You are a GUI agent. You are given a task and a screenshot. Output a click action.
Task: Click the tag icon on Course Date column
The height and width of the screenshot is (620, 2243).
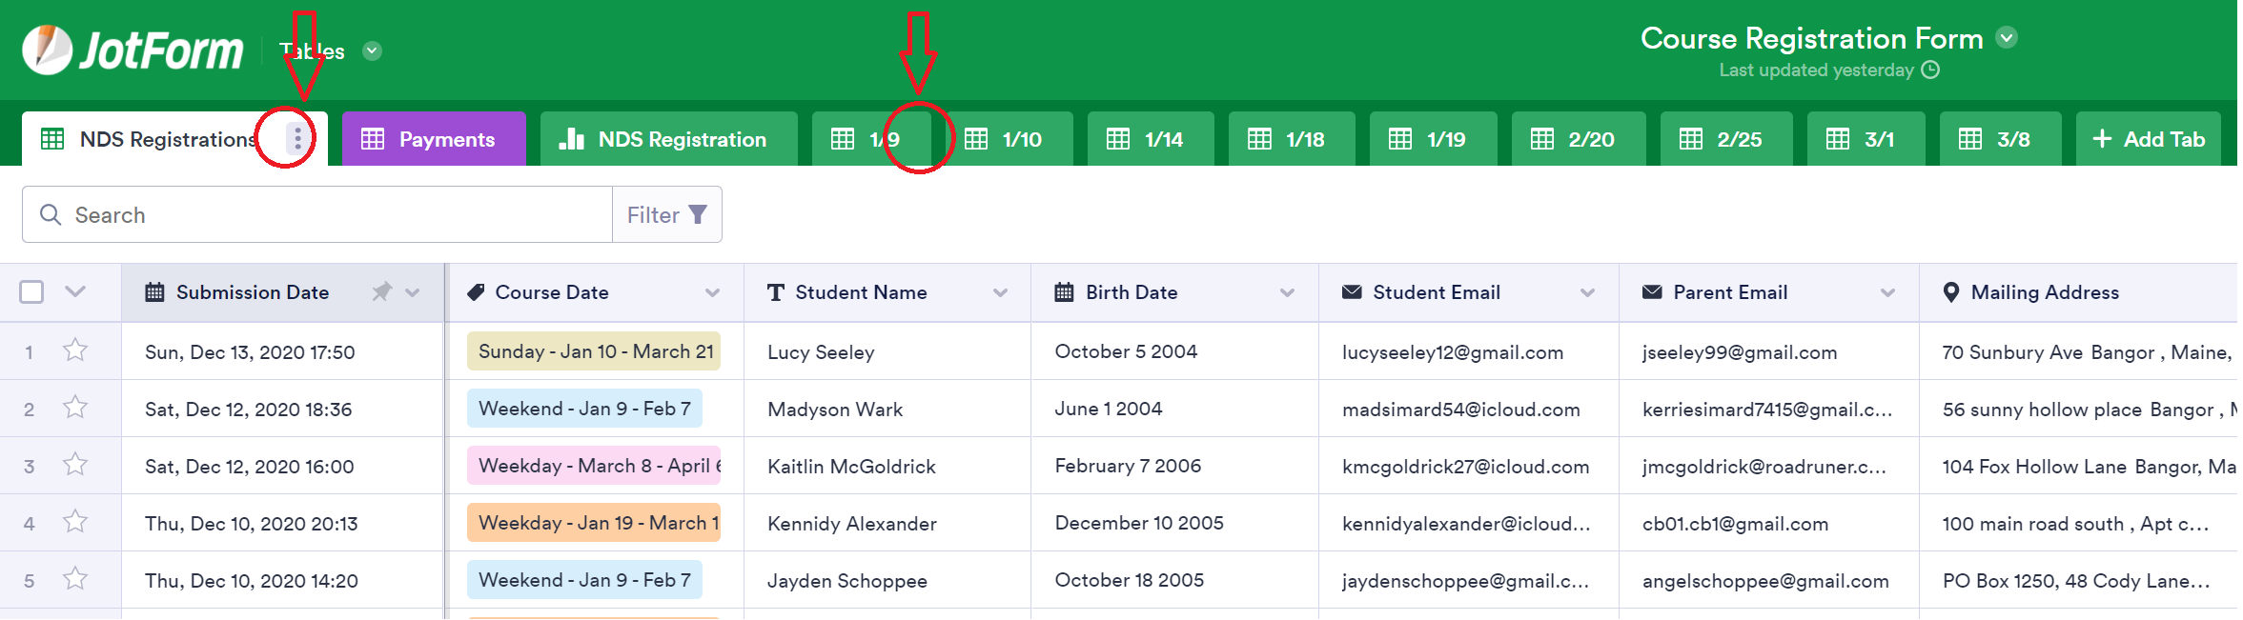[x=476, y=291]
